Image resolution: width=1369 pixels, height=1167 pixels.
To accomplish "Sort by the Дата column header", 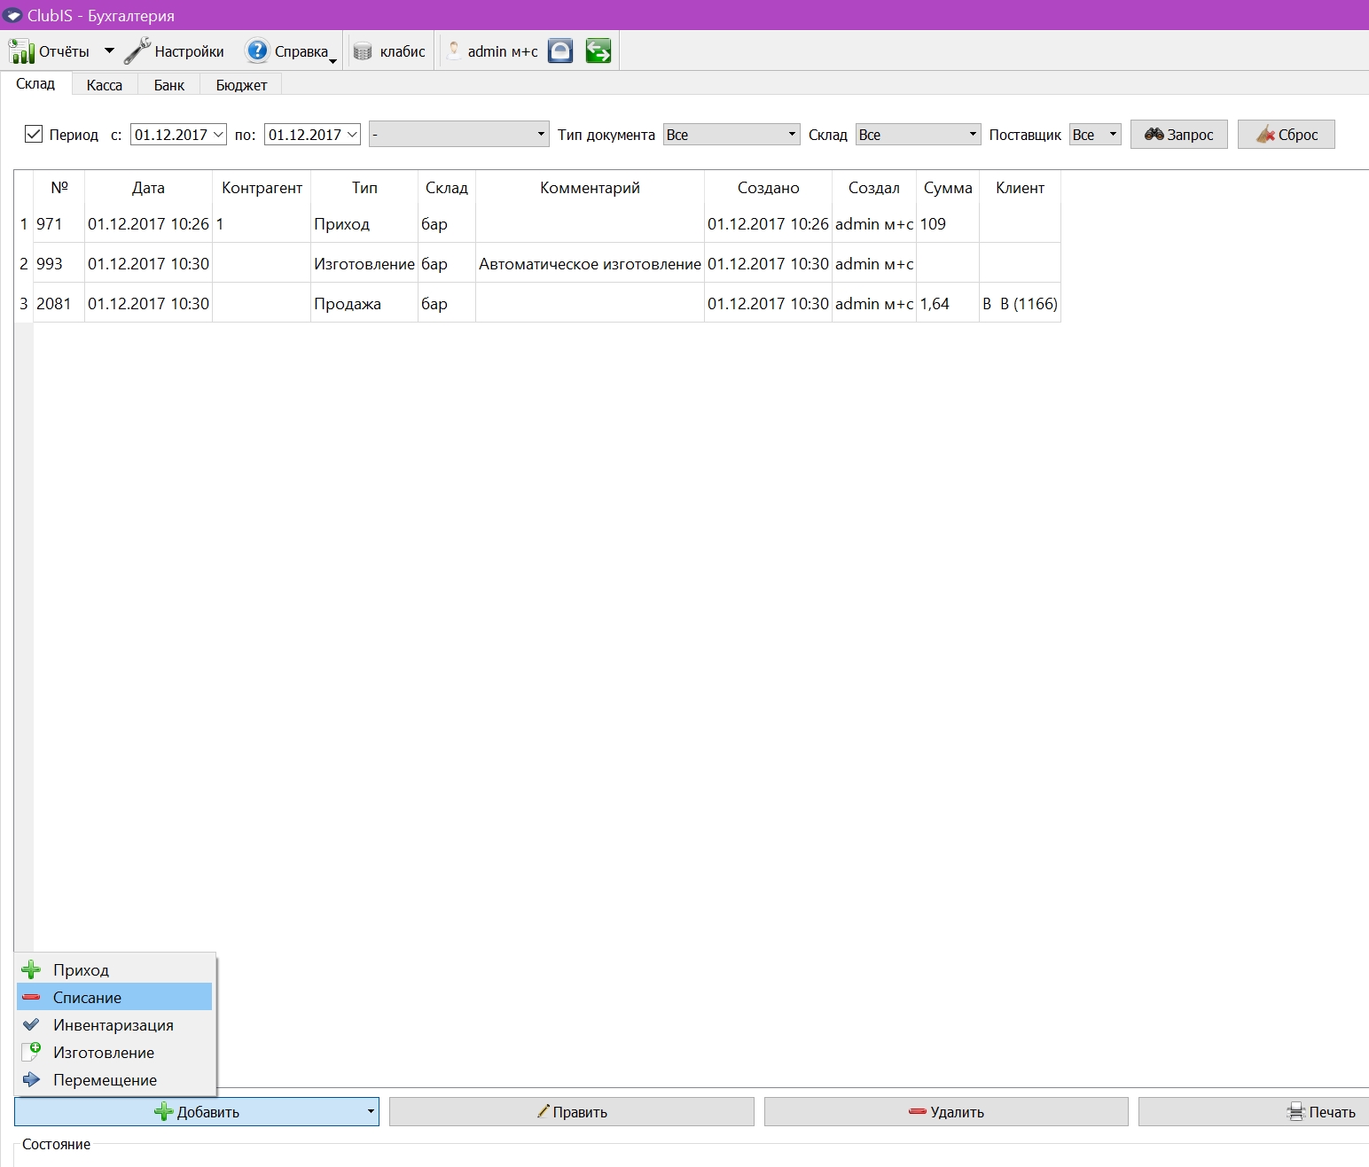I will click(x=148, y=188).
